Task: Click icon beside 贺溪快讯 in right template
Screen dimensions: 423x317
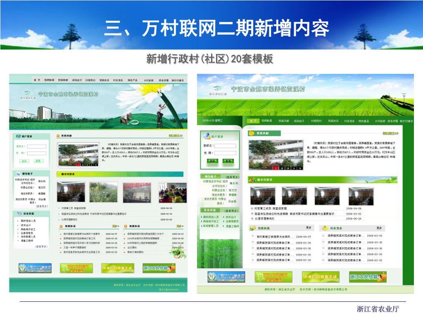Action: click(x=253, y=228)
